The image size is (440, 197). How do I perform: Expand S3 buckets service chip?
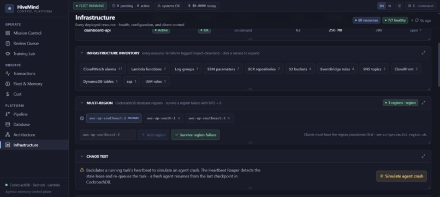click(300, 69)
